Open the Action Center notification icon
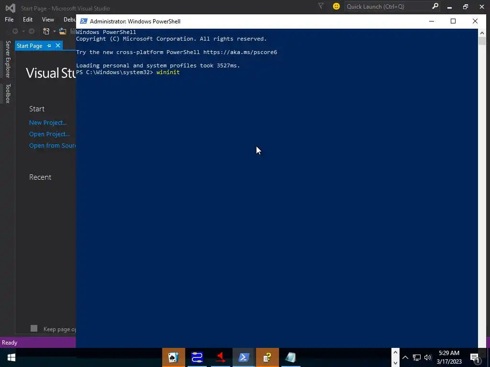 tap(475, 357)
